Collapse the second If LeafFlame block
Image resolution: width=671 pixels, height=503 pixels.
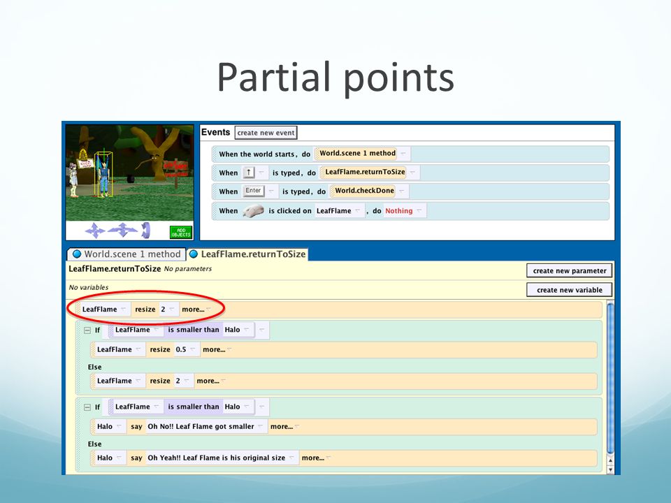(87, 407)
